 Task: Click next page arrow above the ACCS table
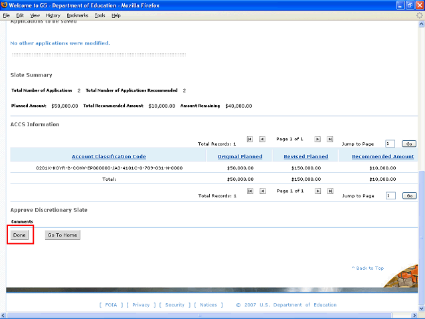(x=317, y=139)
